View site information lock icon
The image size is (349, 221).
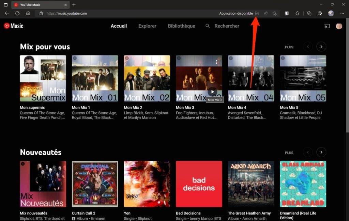tap(41, 13)
